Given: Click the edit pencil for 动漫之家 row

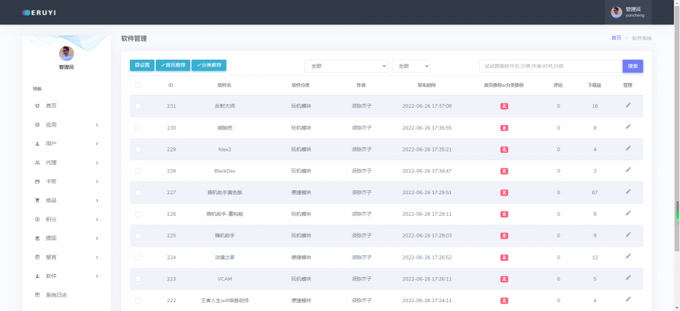Looking at the screenshot, I should point(628,256).
